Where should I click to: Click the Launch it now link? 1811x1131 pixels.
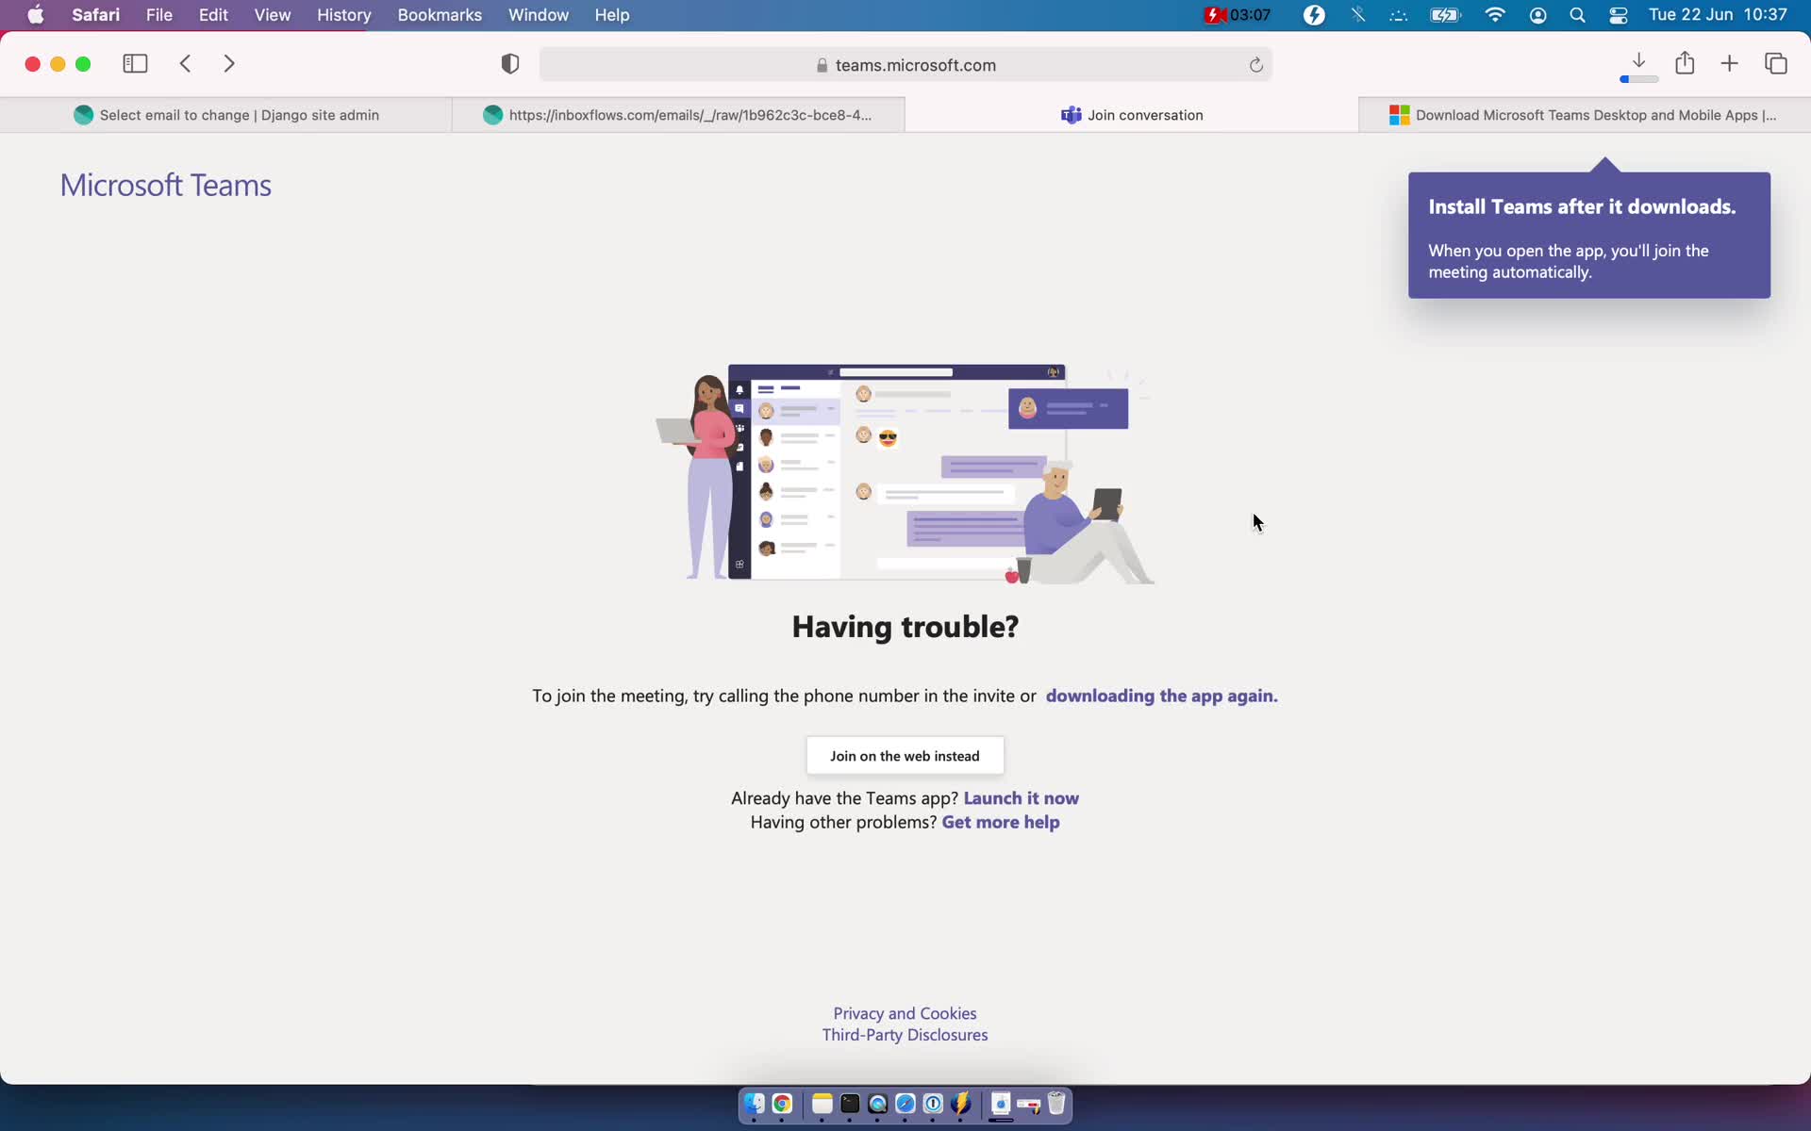[x=1021, y=797]
